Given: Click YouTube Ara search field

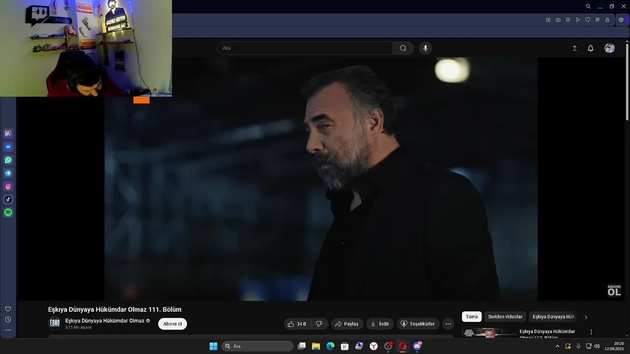Looking at the screenshot, I should tap(305, 48).
